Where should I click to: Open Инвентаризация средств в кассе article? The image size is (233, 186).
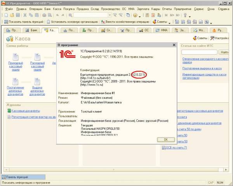204,76
